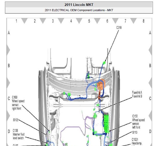Click row letter D on right edge

click(150, 131)
